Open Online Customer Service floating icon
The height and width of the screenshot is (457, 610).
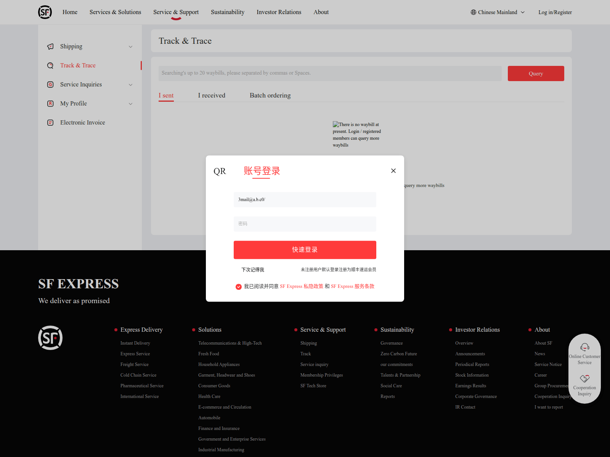tap(584, 347)
